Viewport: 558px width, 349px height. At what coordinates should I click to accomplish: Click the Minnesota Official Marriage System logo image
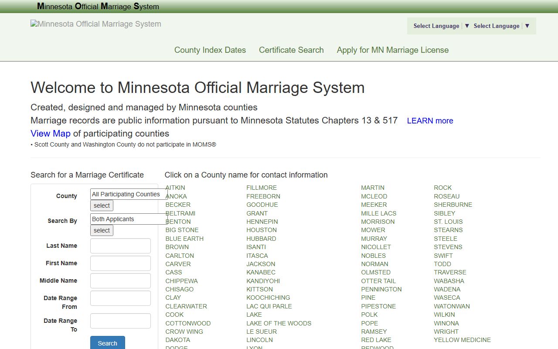pos(96,24)
